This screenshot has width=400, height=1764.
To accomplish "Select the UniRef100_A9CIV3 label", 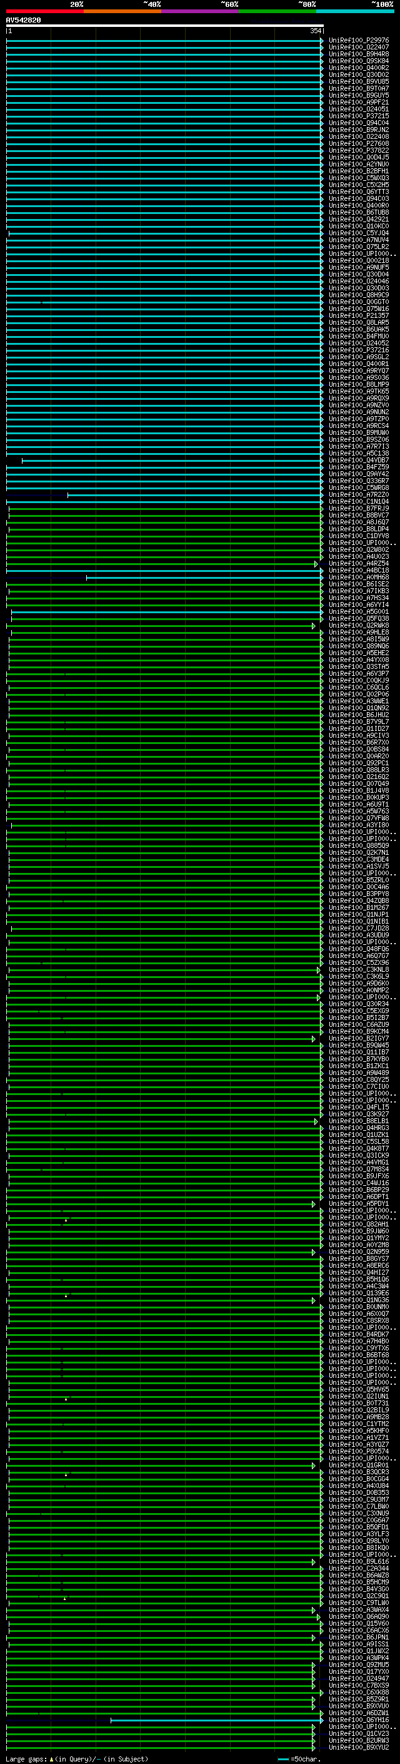I will 359,735.
